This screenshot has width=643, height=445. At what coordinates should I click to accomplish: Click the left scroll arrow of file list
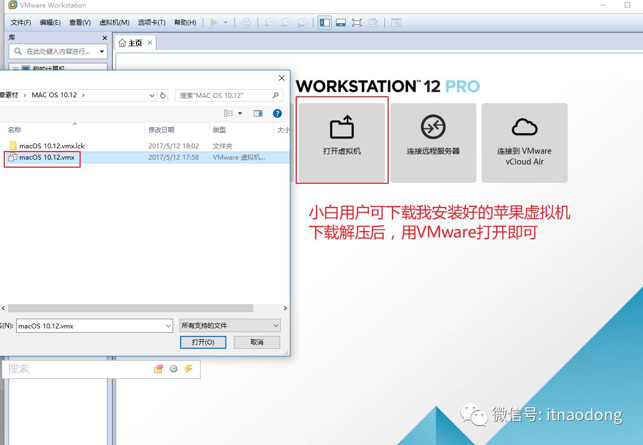tap(3, 308)
